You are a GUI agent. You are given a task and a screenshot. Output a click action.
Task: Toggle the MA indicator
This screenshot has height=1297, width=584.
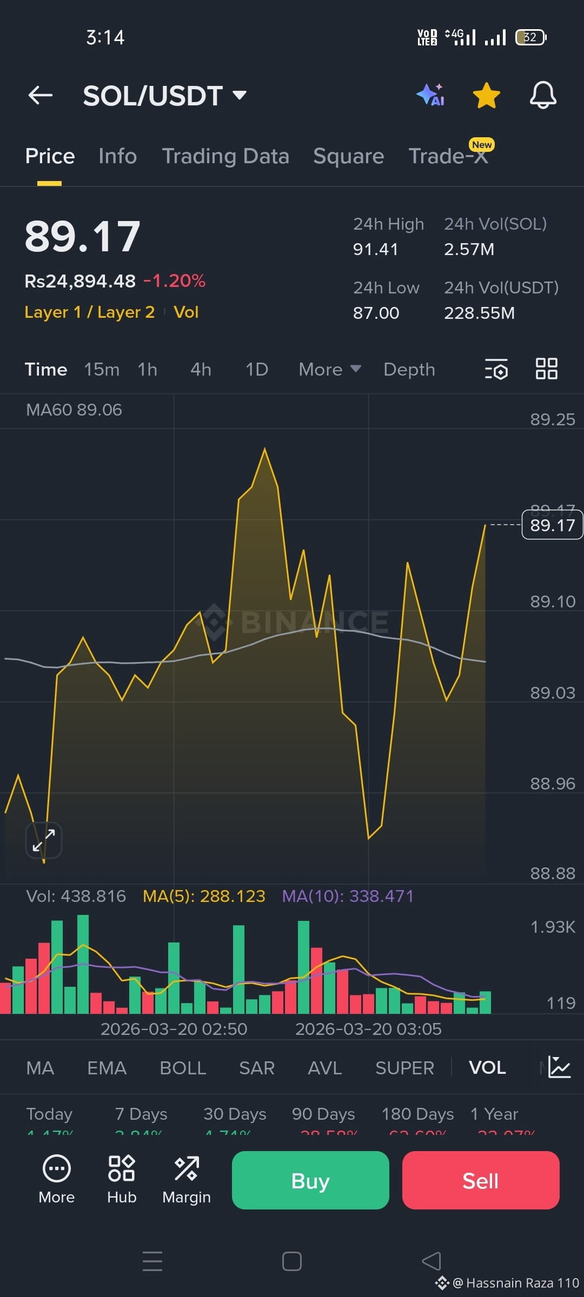(40, 1068)
